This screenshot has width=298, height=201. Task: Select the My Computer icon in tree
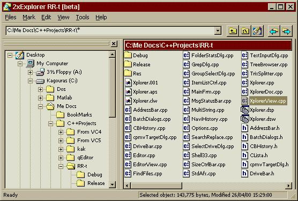click(30, 64)
